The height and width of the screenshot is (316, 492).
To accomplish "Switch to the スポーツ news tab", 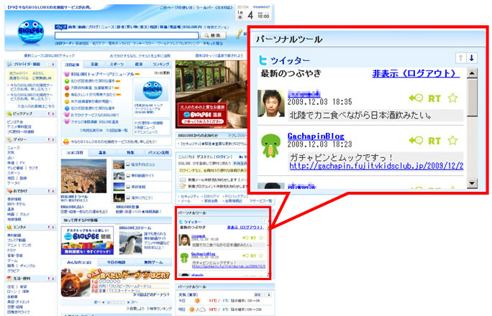I will coord(117,64).
